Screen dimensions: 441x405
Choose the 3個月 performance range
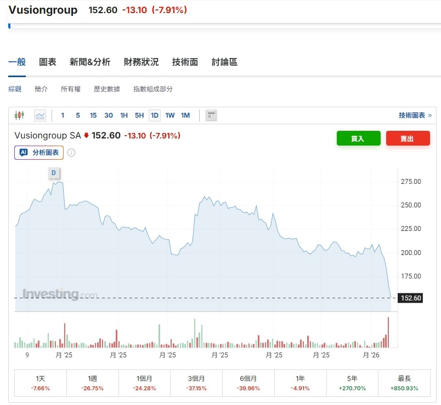[196, 383]
